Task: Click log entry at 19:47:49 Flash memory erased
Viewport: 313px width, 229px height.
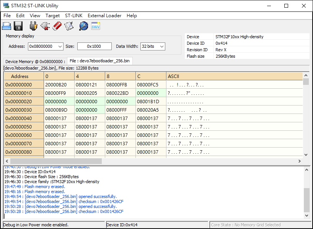Action: (35, 187)
